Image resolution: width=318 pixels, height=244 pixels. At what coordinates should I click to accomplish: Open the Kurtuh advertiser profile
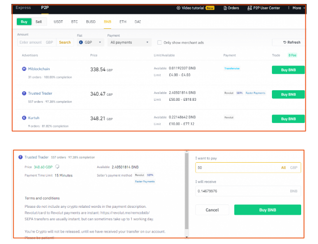[x=34, y=118]
